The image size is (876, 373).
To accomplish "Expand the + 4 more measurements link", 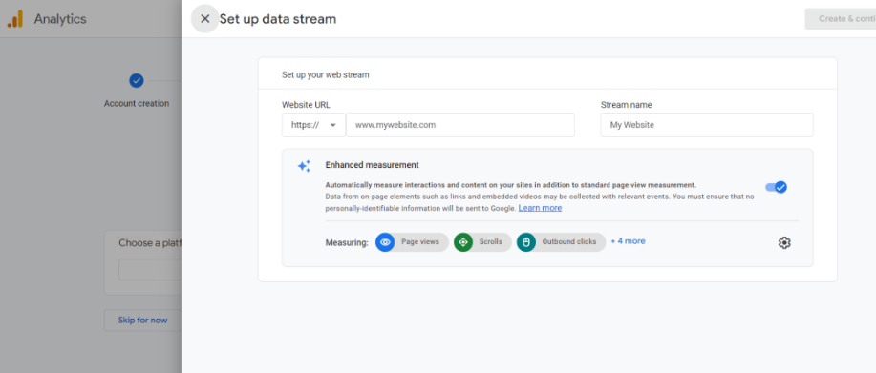I will point(628,241).
